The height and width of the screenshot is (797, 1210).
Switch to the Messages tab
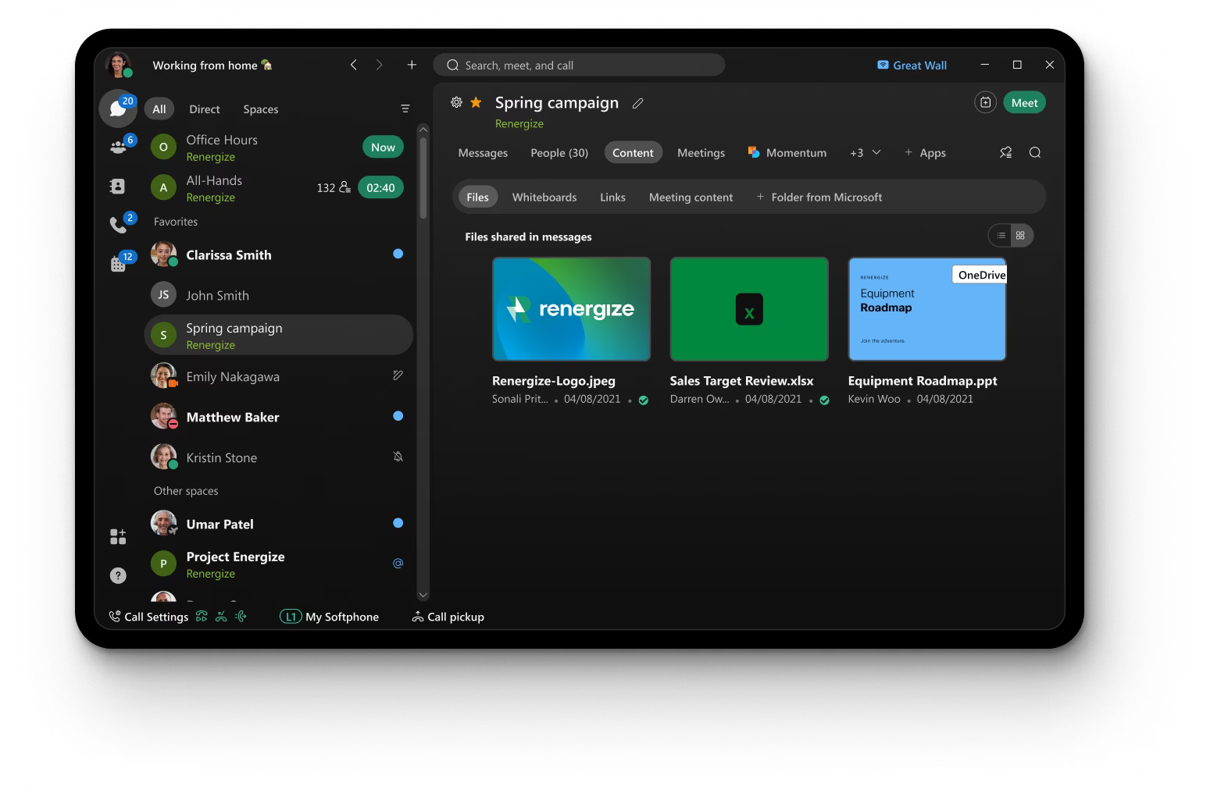point(483,153)
